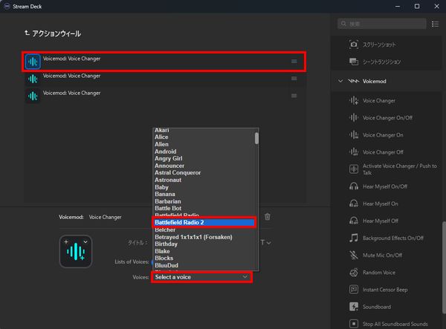Image resolution: width=446 pixels, height=329 pixels.
Task: Choose Birthday voice option
Action: (x=166, y=244)
